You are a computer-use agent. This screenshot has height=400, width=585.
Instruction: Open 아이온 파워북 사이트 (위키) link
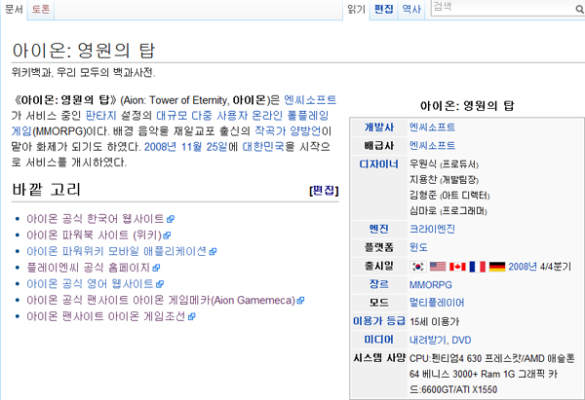tap(94, 235)
